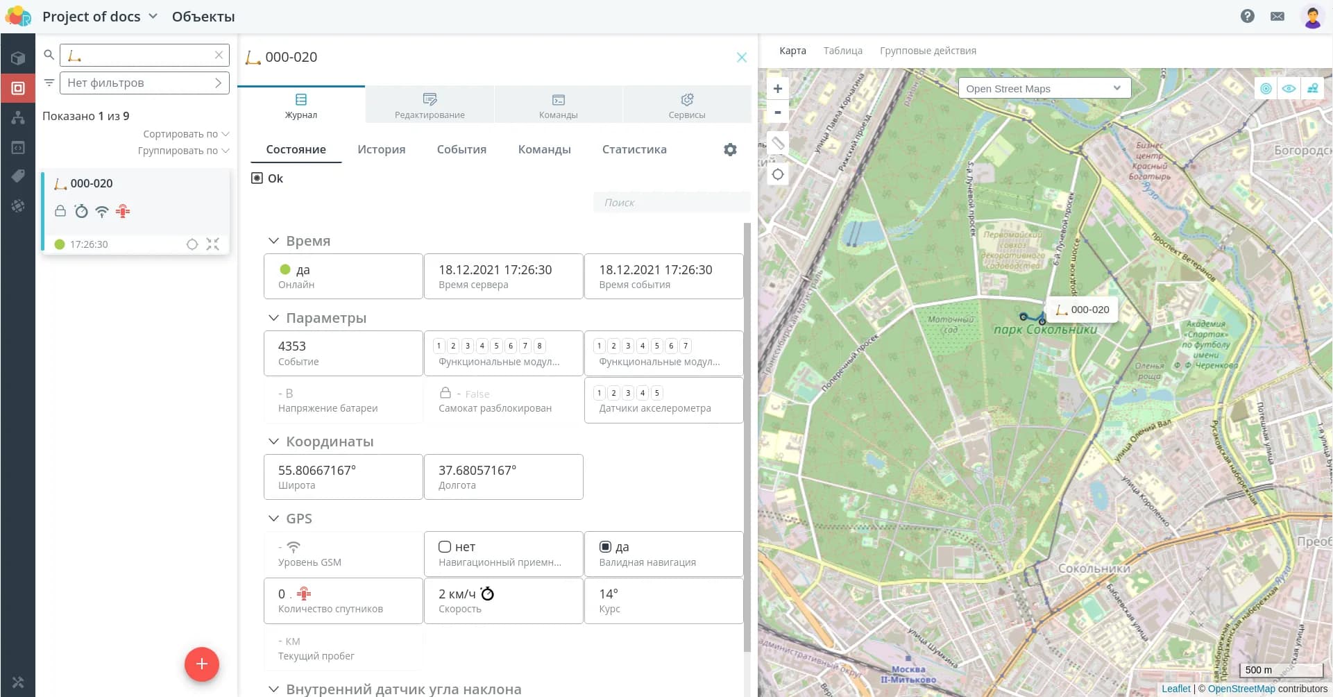Click the red plus add object button
Image resolution: width=1333 pixels, height=697 pixels.
[x=201, y=664]
